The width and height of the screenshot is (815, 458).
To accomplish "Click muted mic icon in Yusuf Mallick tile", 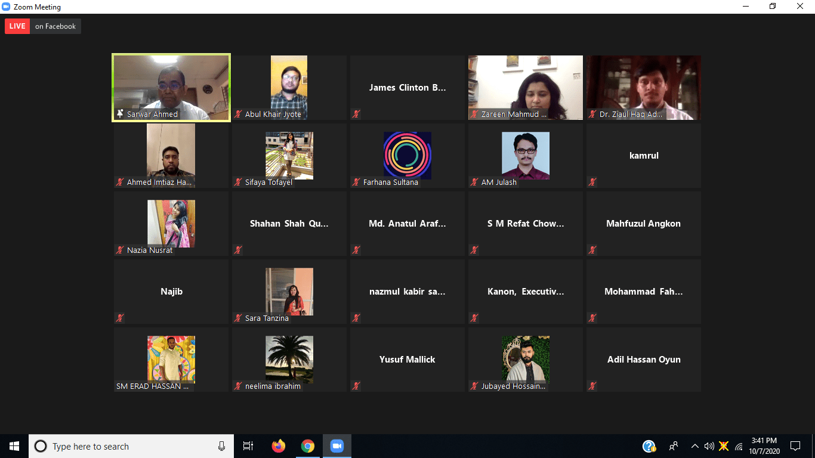I will coord(356,386).
